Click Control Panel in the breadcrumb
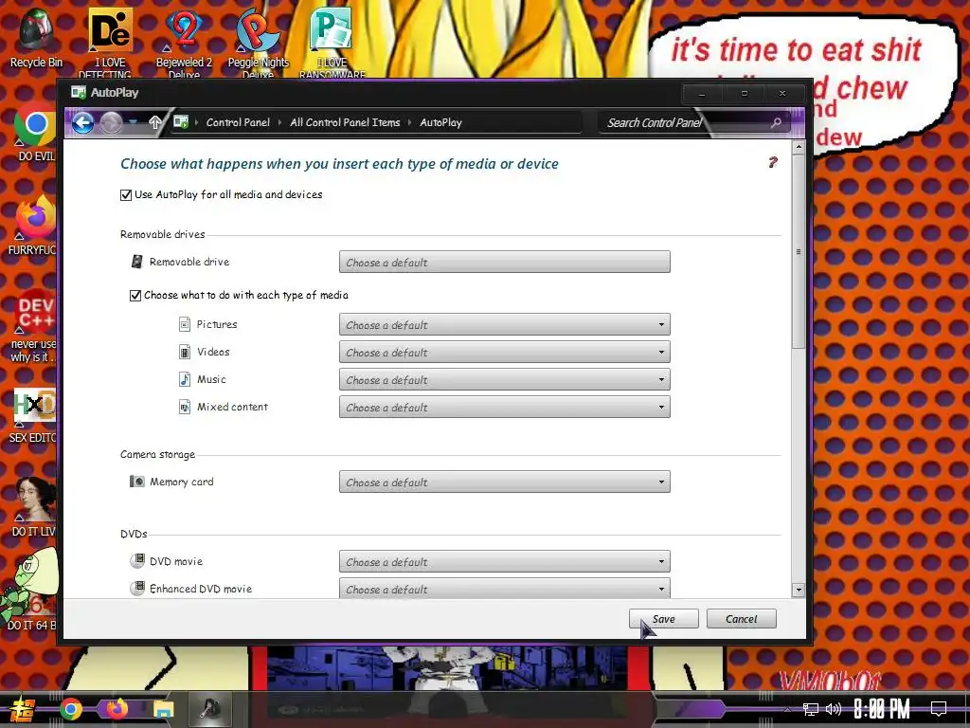The image size is (970, 728). 238,122
